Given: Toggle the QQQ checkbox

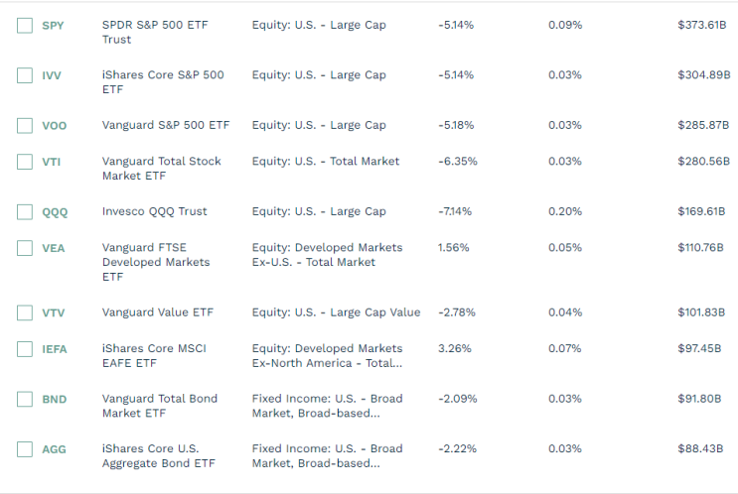Looking at the screenshot, I should [25, 212].
